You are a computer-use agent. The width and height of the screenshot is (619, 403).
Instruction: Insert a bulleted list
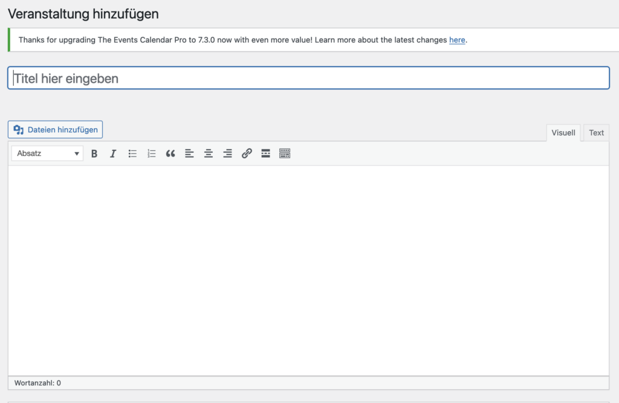tap(132, 153)
